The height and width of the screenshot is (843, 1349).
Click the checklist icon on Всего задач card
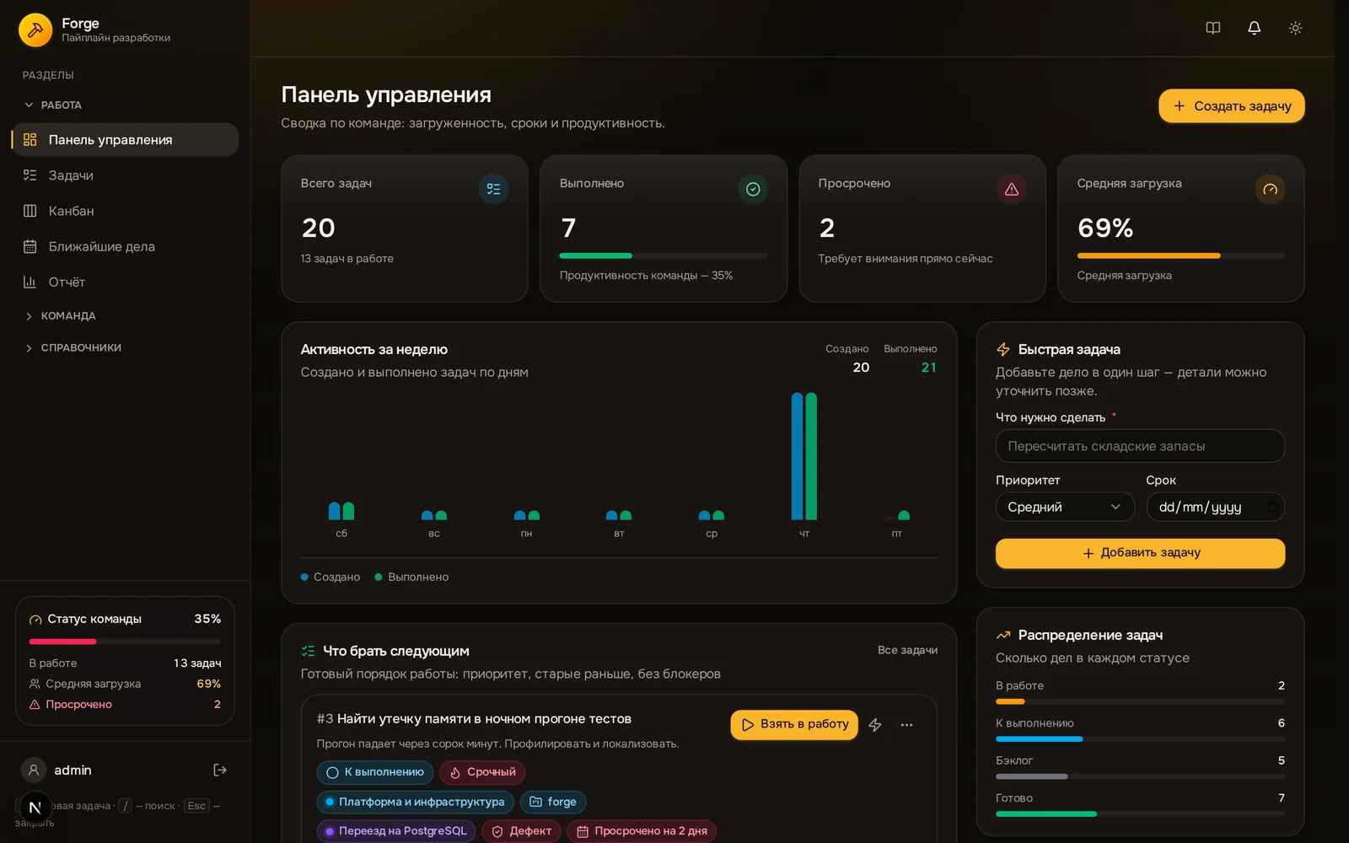tap(493, 189)
